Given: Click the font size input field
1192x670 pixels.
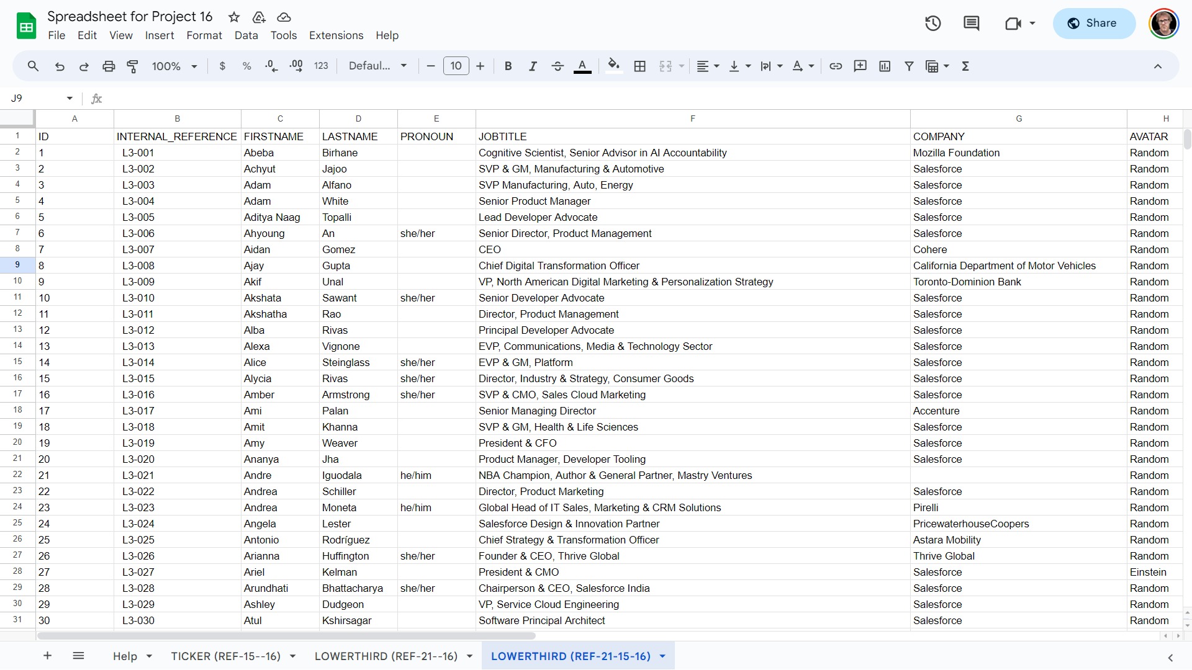Looking at the screenshot, I should pyautogui.click(x=456, y=66).
